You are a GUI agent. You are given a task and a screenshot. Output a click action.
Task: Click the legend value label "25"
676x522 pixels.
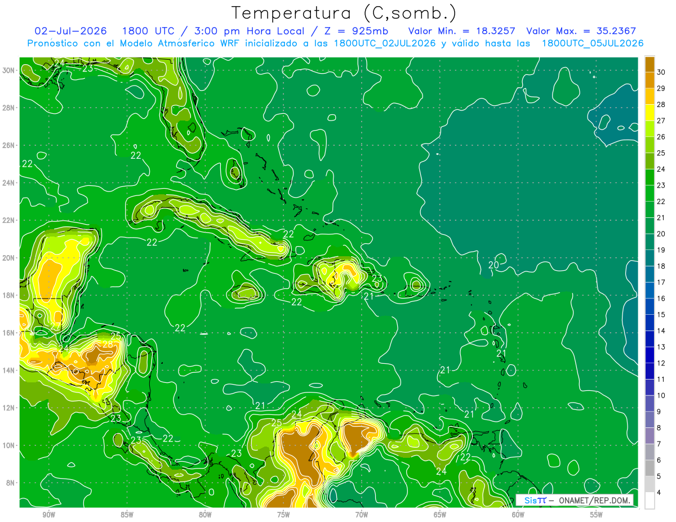[x=661, y=153]
